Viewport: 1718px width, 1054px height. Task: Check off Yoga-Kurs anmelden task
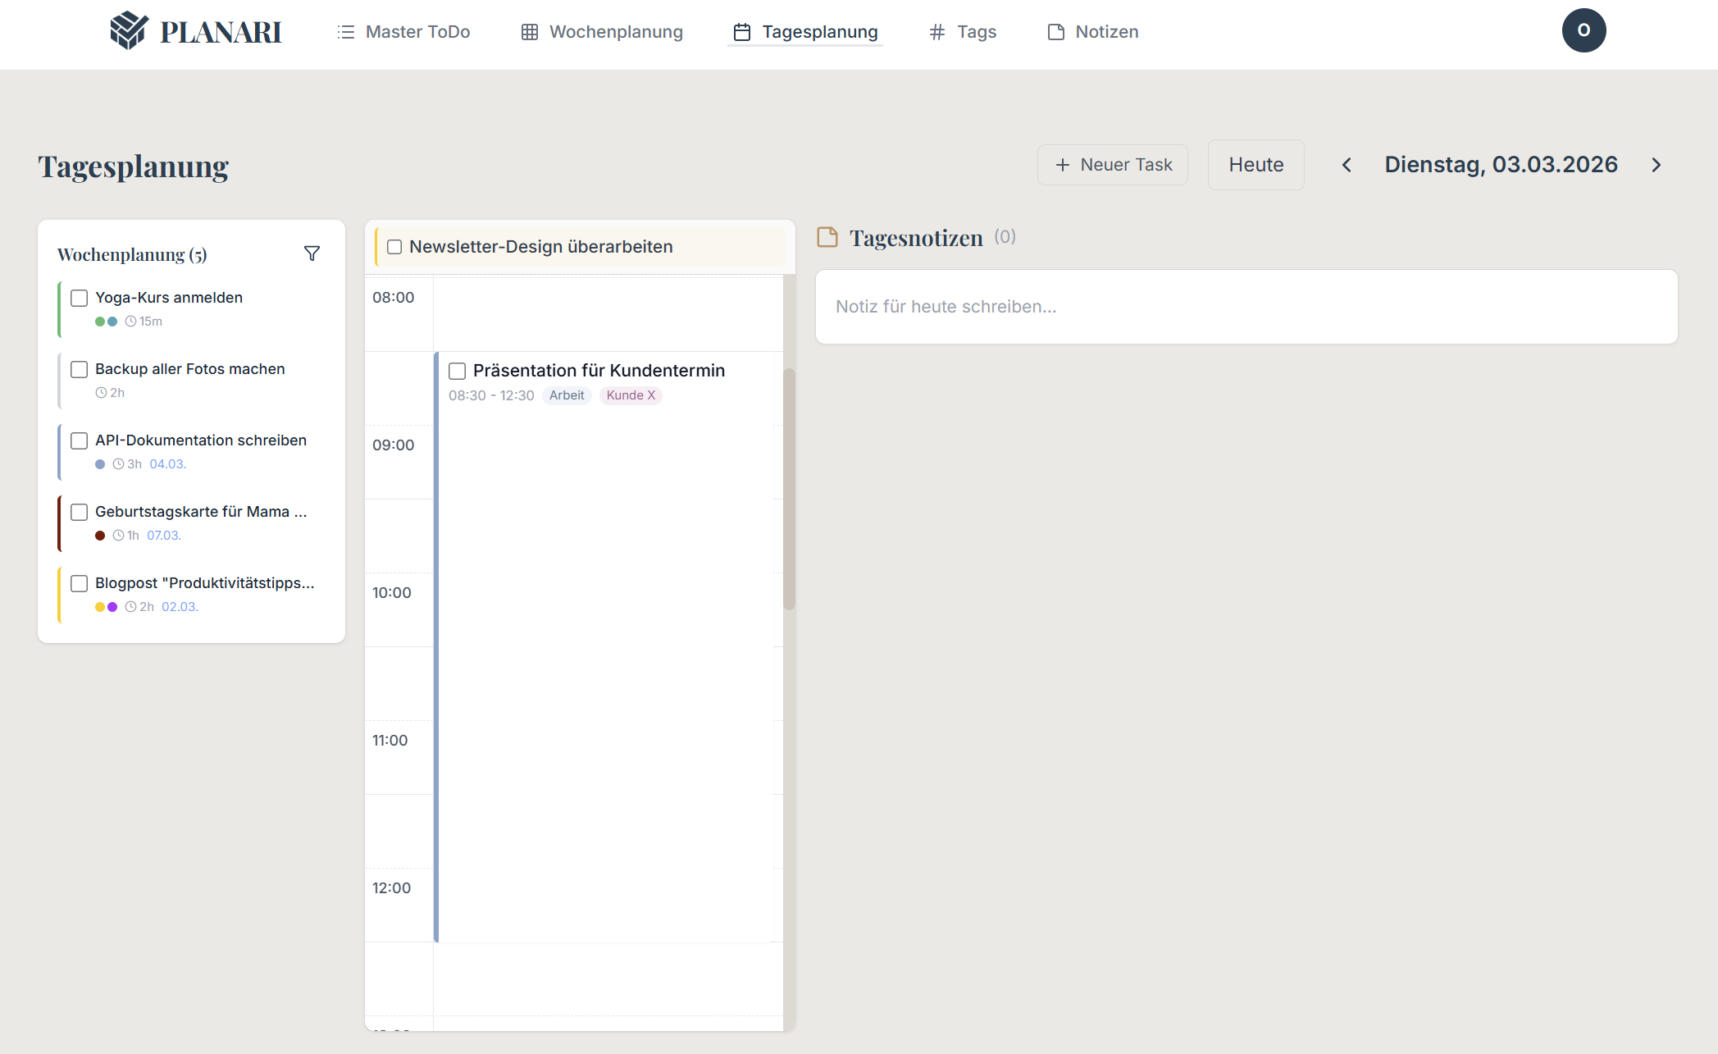point(80,298)
